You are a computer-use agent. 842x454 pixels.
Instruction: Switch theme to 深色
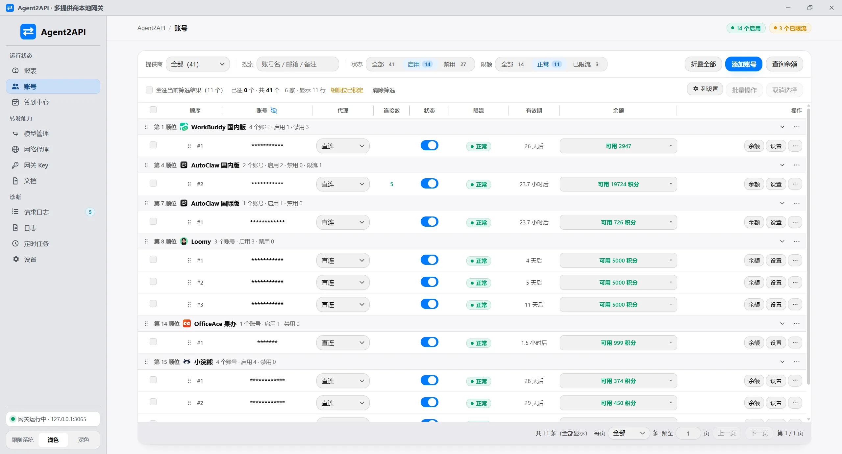(x=84, y=440)
